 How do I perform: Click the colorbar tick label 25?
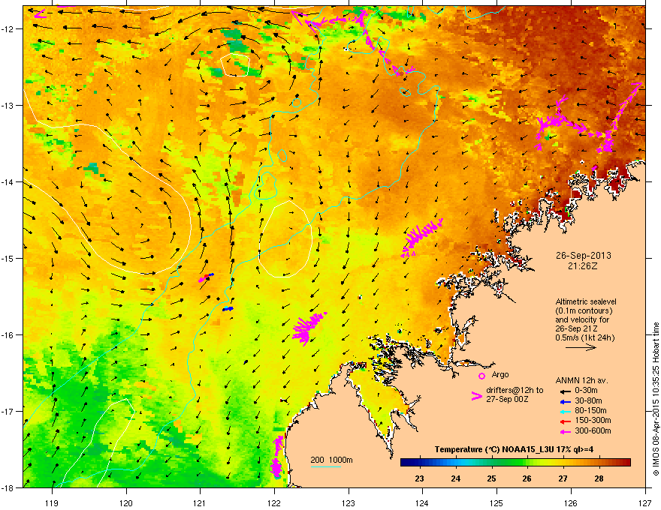pyautogui.click(x=491, y=478)
